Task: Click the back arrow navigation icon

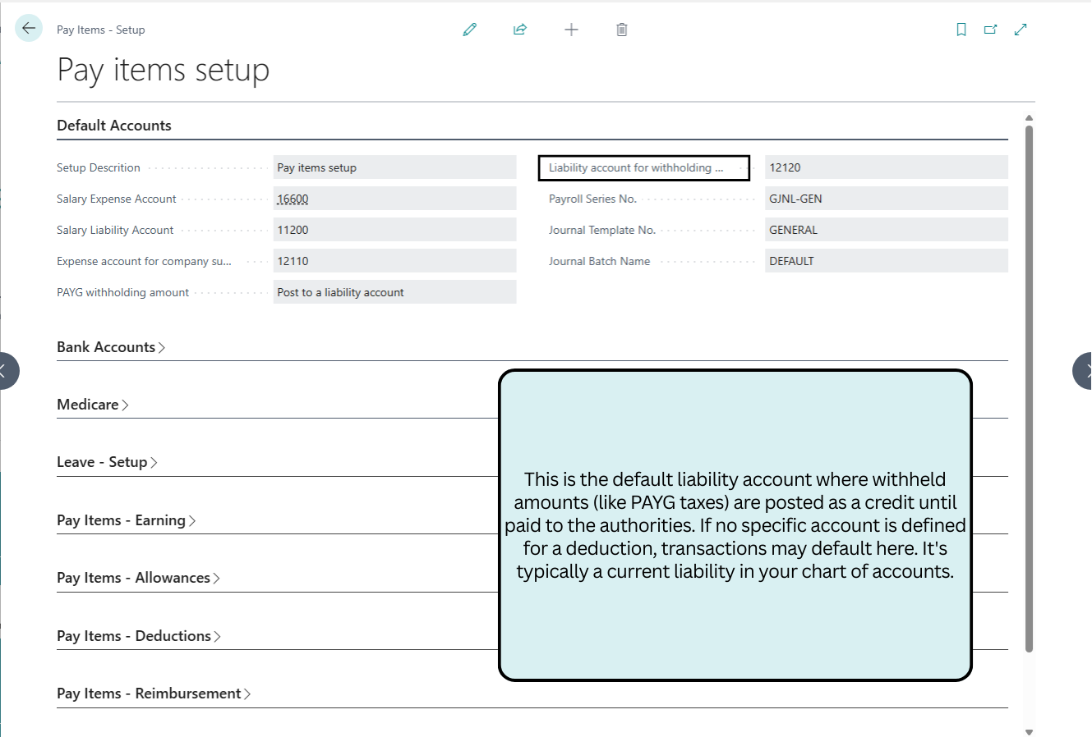Action: [28, 28]
